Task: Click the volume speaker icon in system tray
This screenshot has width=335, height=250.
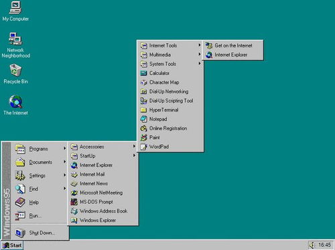Action: pyautogui.click(x=312, y=245)
